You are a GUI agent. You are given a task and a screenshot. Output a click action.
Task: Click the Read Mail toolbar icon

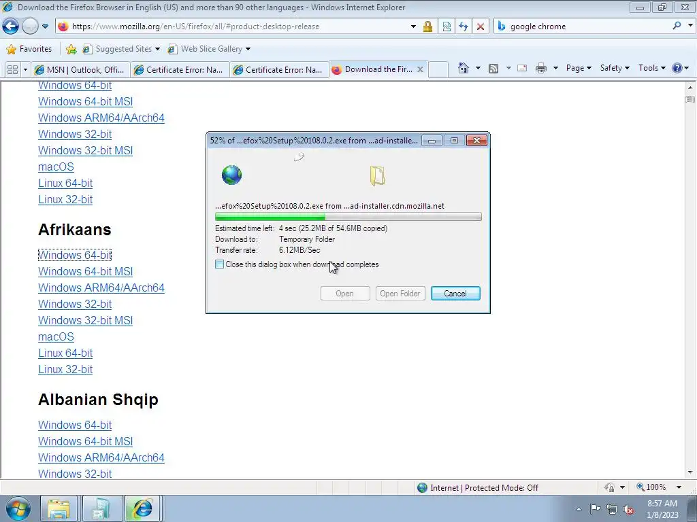[x=522, y=69]
